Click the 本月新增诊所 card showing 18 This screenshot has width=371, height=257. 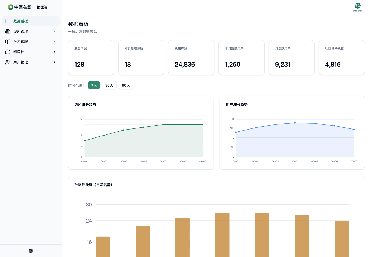(x=141, y=58)
